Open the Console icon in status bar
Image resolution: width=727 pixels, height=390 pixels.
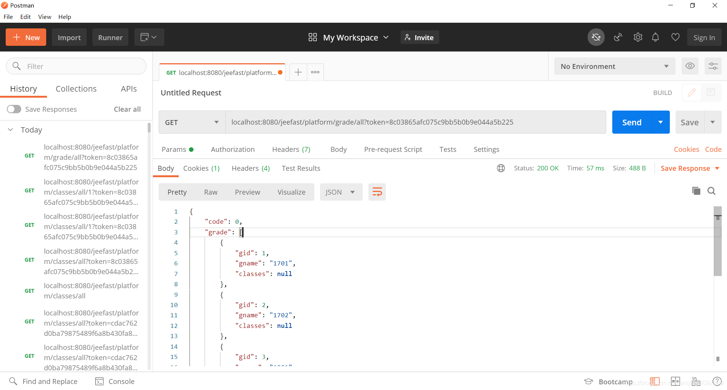point(99,381)
